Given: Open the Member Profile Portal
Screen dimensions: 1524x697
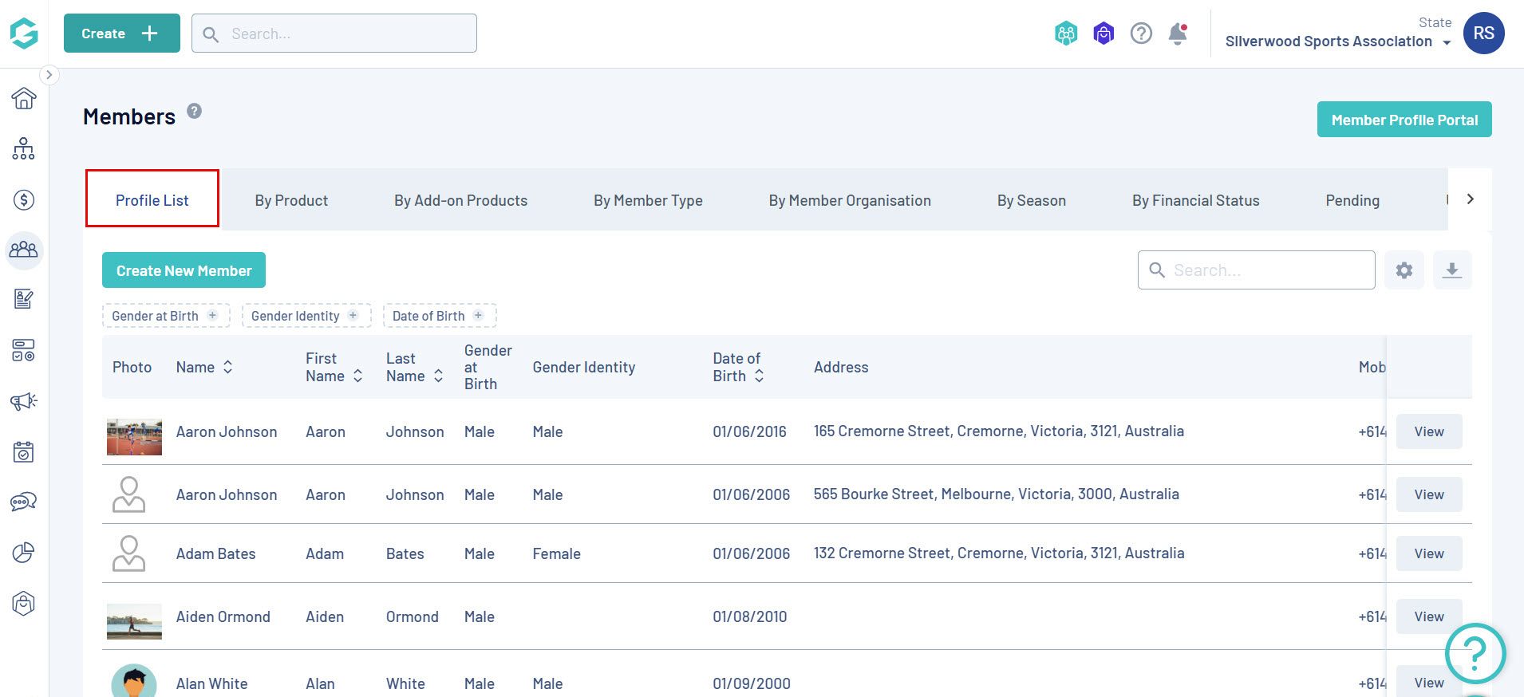Looking at the screenshot, I should (1404, 120).
